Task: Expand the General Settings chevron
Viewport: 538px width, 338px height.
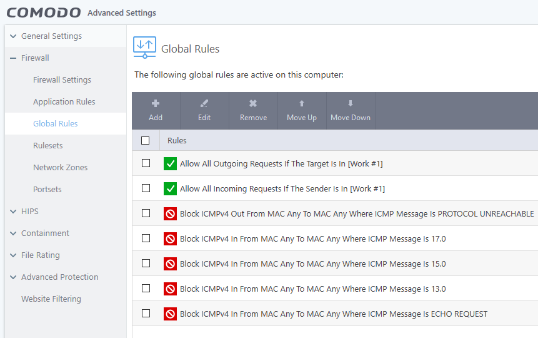Action: click(13, 36)
